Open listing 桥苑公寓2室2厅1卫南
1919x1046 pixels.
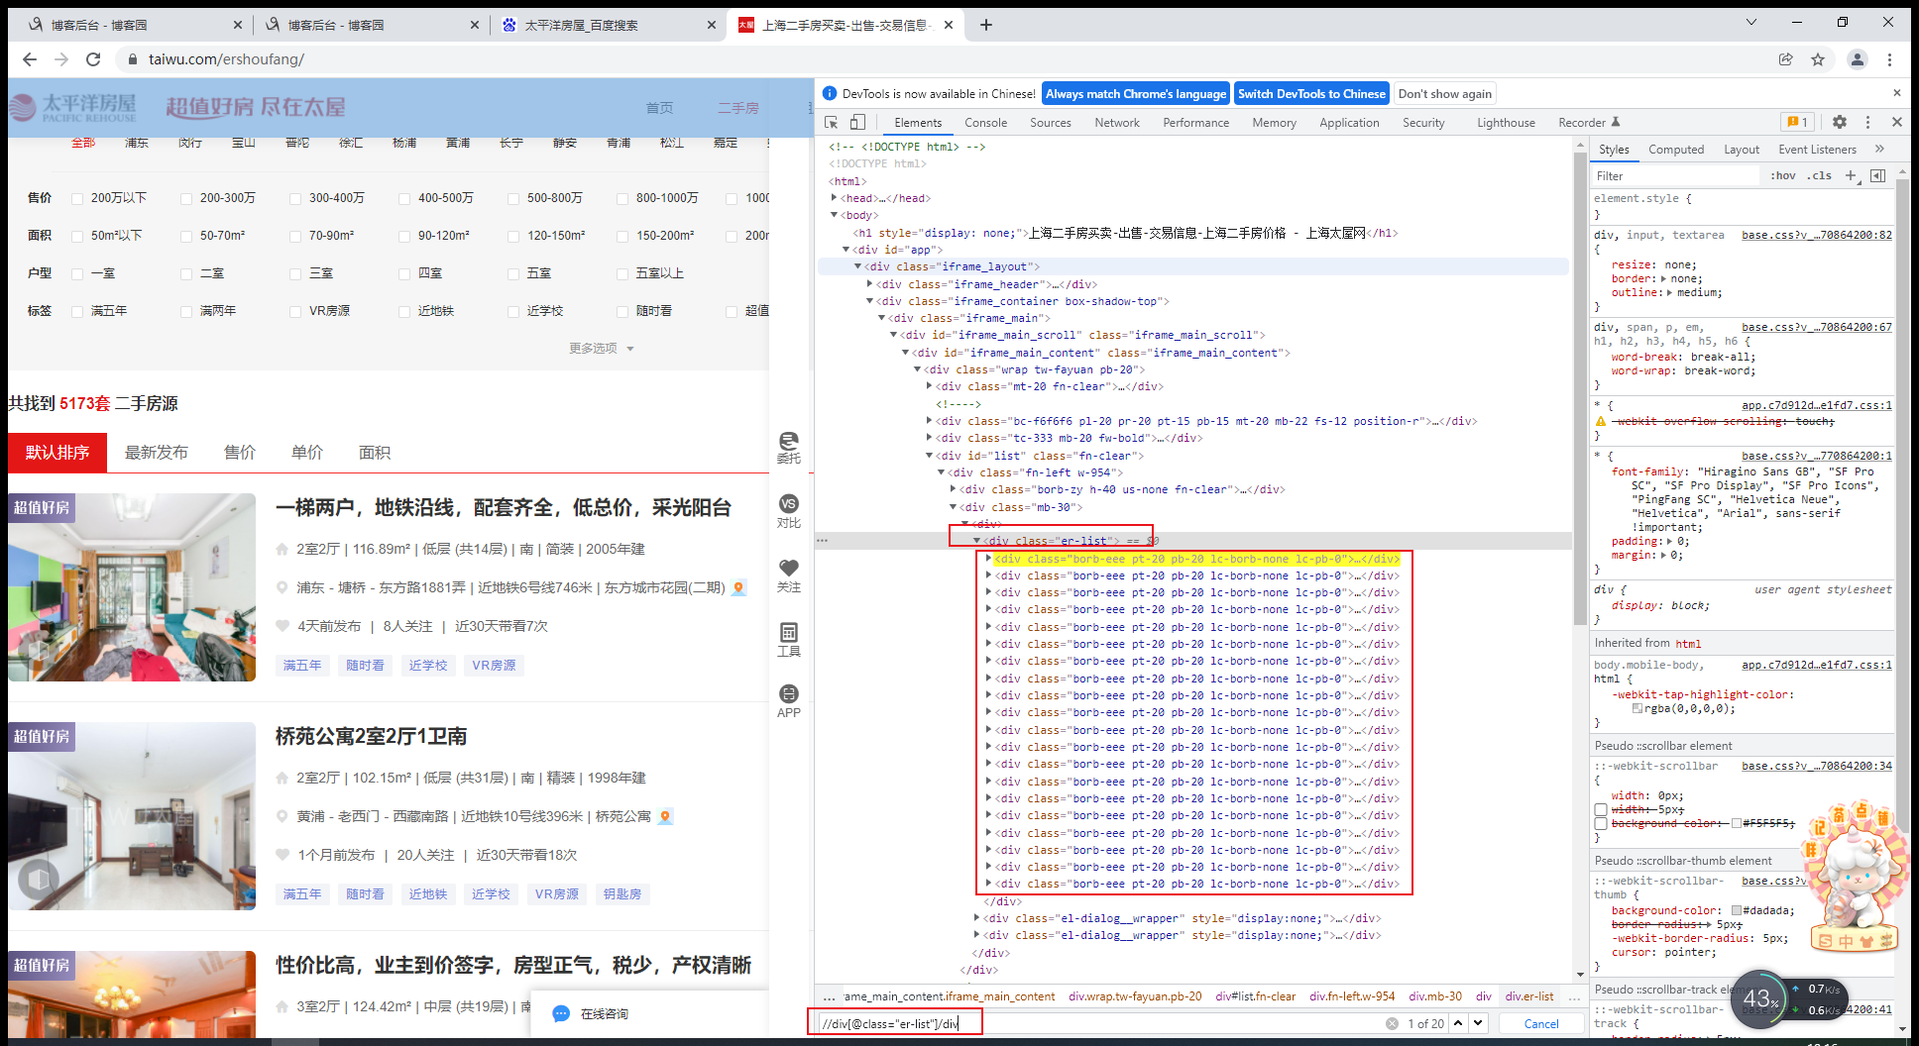(x=372, y=737)
